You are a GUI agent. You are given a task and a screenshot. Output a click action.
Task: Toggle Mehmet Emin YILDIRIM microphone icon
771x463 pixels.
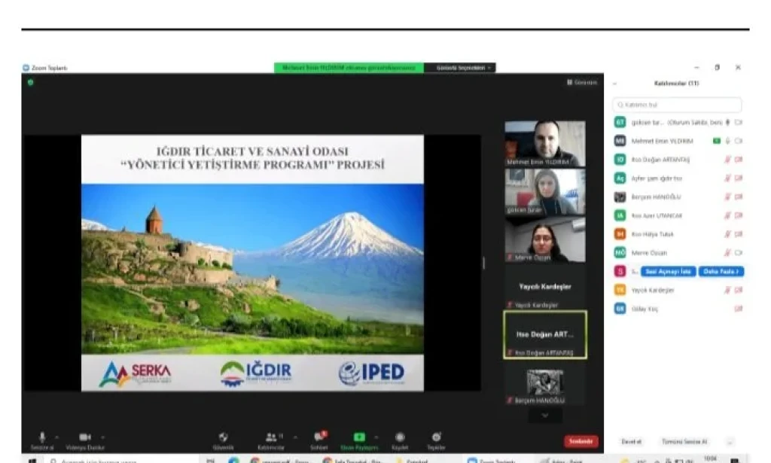tap(728, 141)
